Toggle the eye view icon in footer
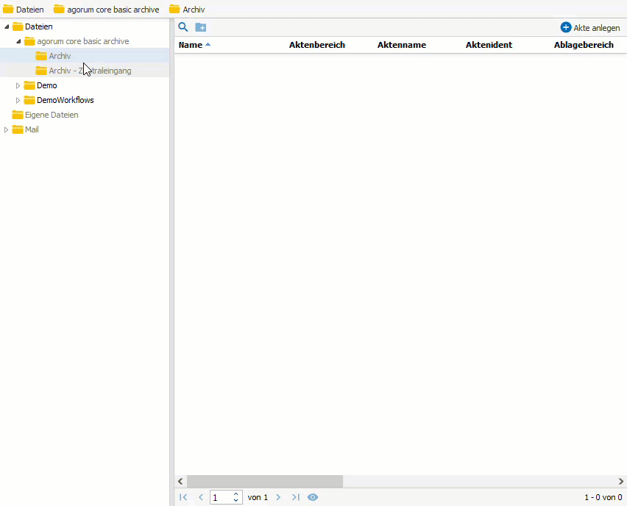Screen dimensions: 627x506 click(x=313, y=497)
